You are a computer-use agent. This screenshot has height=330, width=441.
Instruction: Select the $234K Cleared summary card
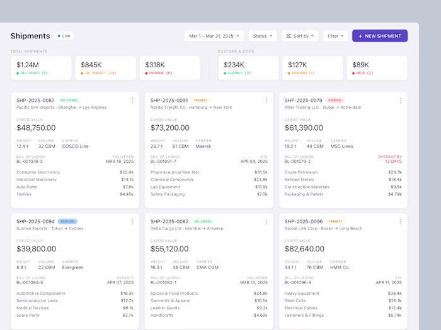[x=248, y=68]
